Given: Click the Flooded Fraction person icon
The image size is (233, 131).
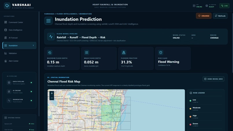Looking at the screenshot, I should [124, 53].
